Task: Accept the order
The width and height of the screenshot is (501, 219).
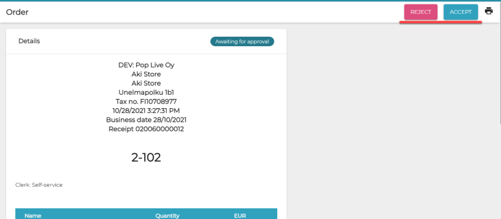Action: [460, 12]
